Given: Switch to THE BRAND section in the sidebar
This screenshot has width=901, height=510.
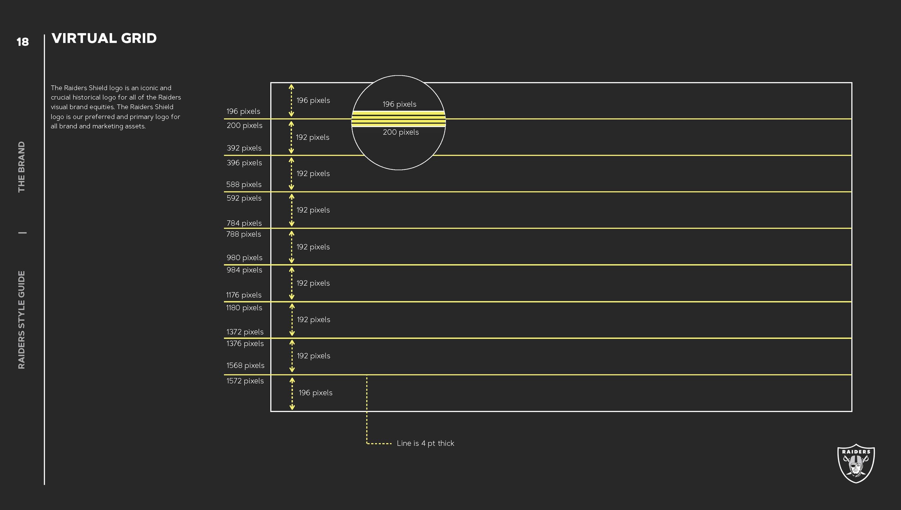Looking at the screenshot, I should [22, 164].
